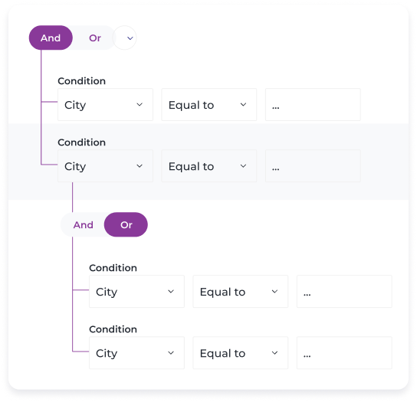Click the first City dropdown's chevron arrow
Viewport: 417px width, 402px height.
point(140,105)
